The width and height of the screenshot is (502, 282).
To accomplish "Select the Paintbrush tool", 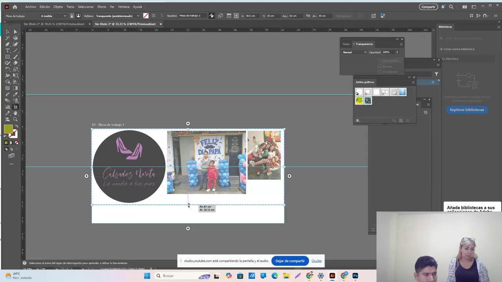I will pyautogui.click(x=16, y=57).
